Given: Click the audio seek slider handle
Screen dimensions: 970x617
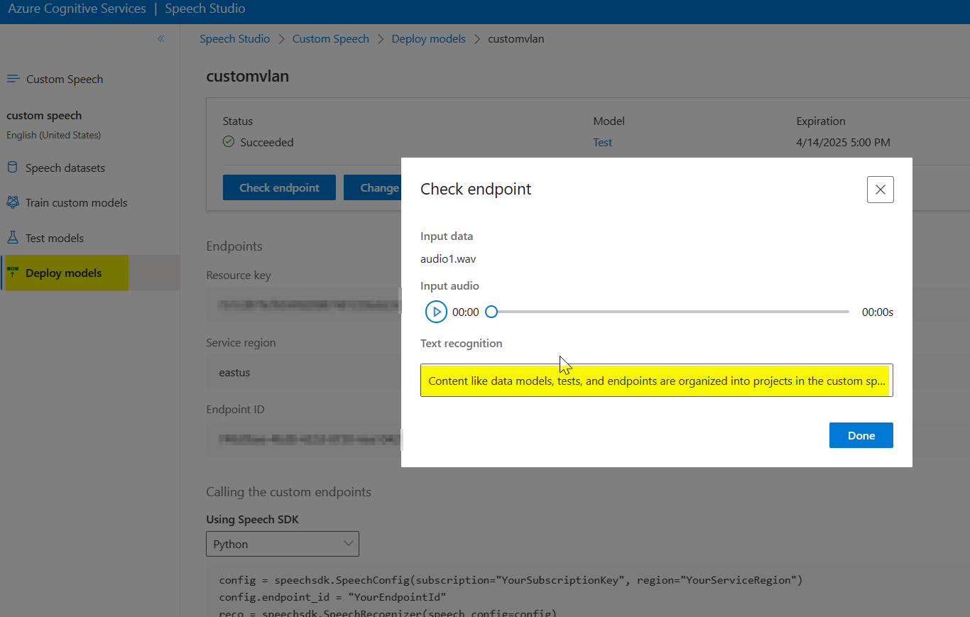Looking at the screenshot, I should [x=491, y=312].
